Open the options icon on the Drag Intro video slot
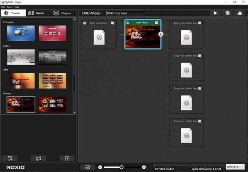248x172 pixels. click(x=112, y=23)
